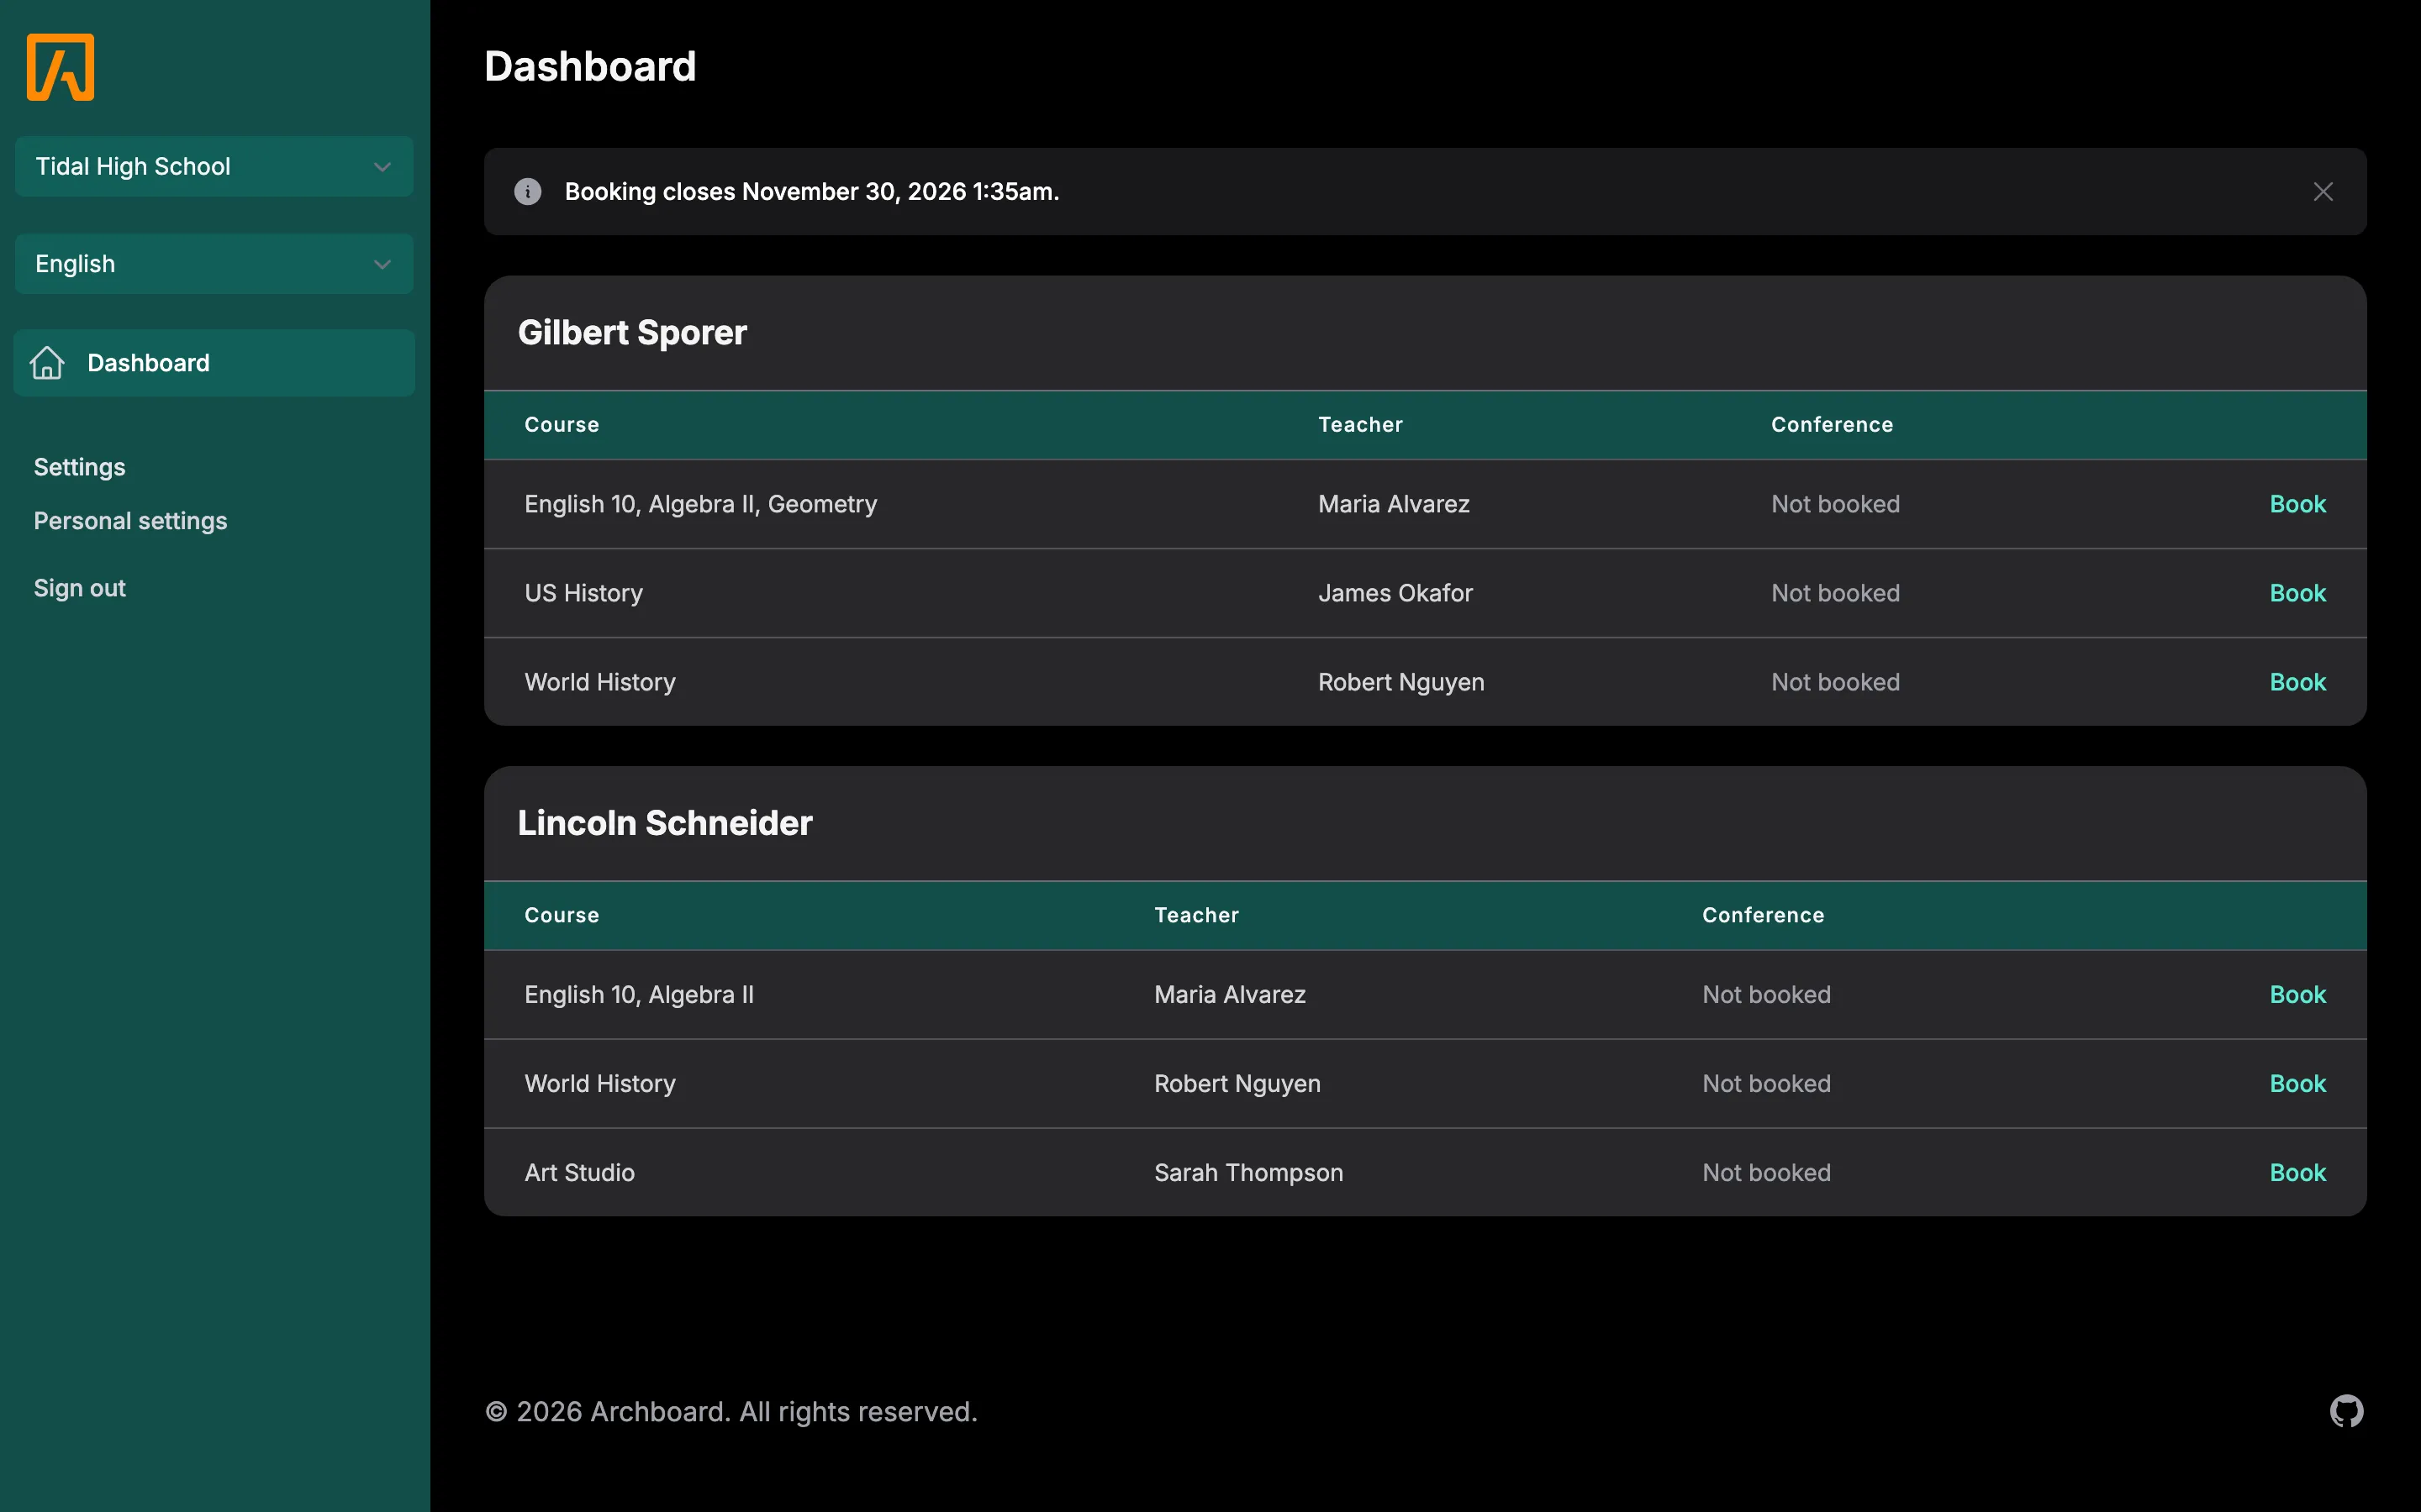This screenshot has width=2421, height=1512.
Task: Select 'James Okafor' teacher cell
Action: [x=1395, y=593]
